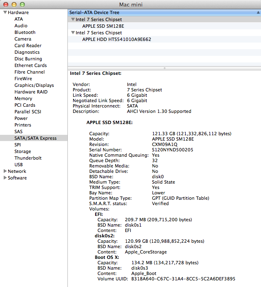
Task: Click the Boot OS X volume heading
Action: point(107,257)
